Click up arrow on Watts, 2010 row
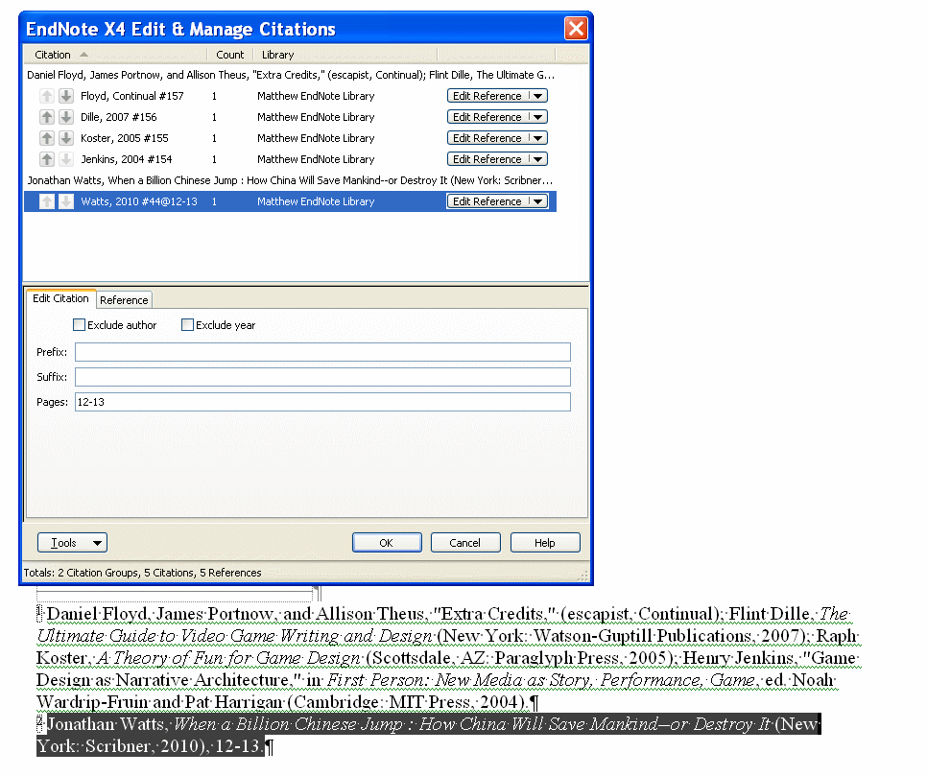The image size is (927, 776). 47,201
